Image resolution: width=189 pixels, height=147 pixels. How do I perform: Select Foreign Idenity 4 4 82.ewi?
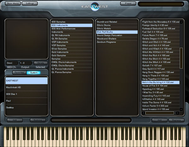161,25
